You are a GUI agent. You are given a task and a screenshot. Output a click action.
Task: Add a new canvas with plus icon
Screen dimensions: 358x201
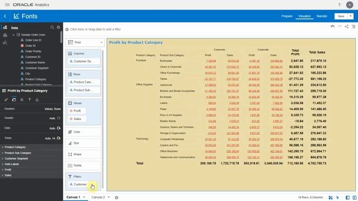pos(116,198)
